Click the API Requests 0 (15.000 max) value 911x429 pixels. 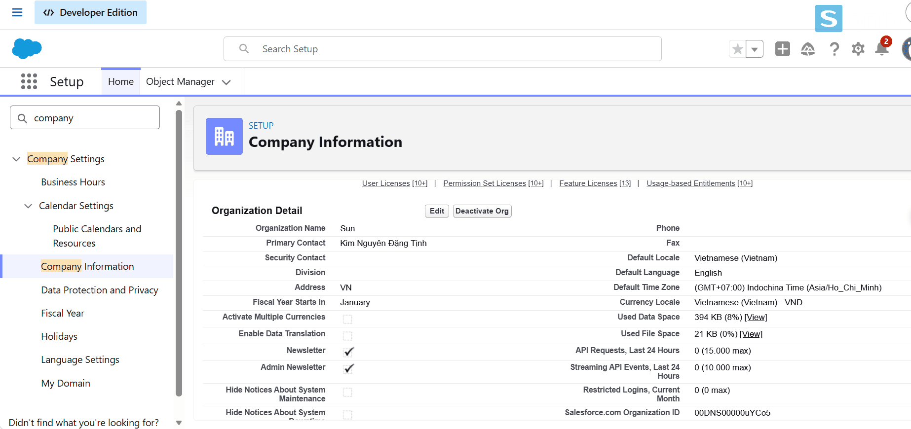click(722, 351)
